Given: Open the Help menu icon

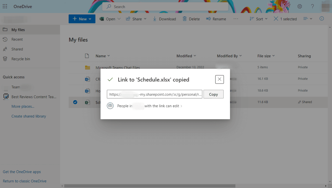Looking at the screenshot, I should 312,6.
